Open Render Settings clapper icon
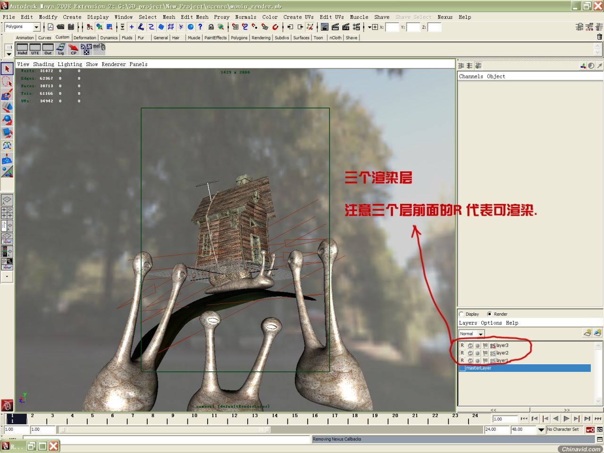 (356, 27)
